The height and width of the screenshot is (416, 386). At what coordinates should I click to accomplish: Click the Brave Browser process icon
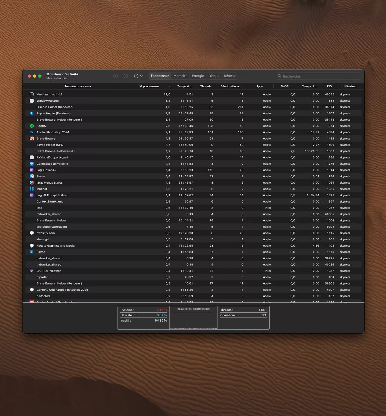tap(32, 138)
